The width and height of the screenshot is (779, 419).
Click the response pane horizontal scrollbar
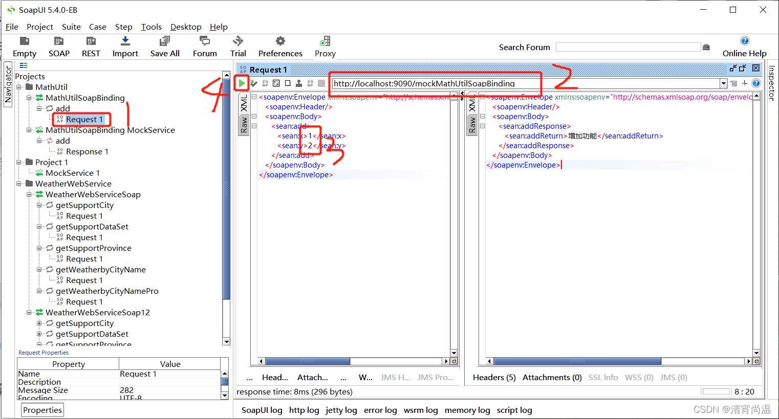[x=619, y=361]
